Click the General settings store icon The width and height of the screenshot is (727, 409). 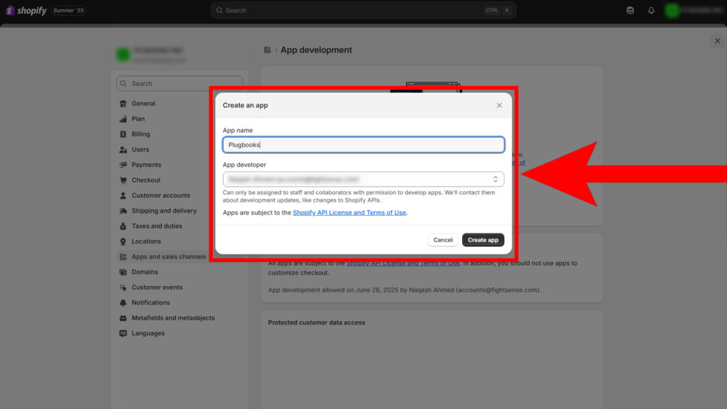123,104
